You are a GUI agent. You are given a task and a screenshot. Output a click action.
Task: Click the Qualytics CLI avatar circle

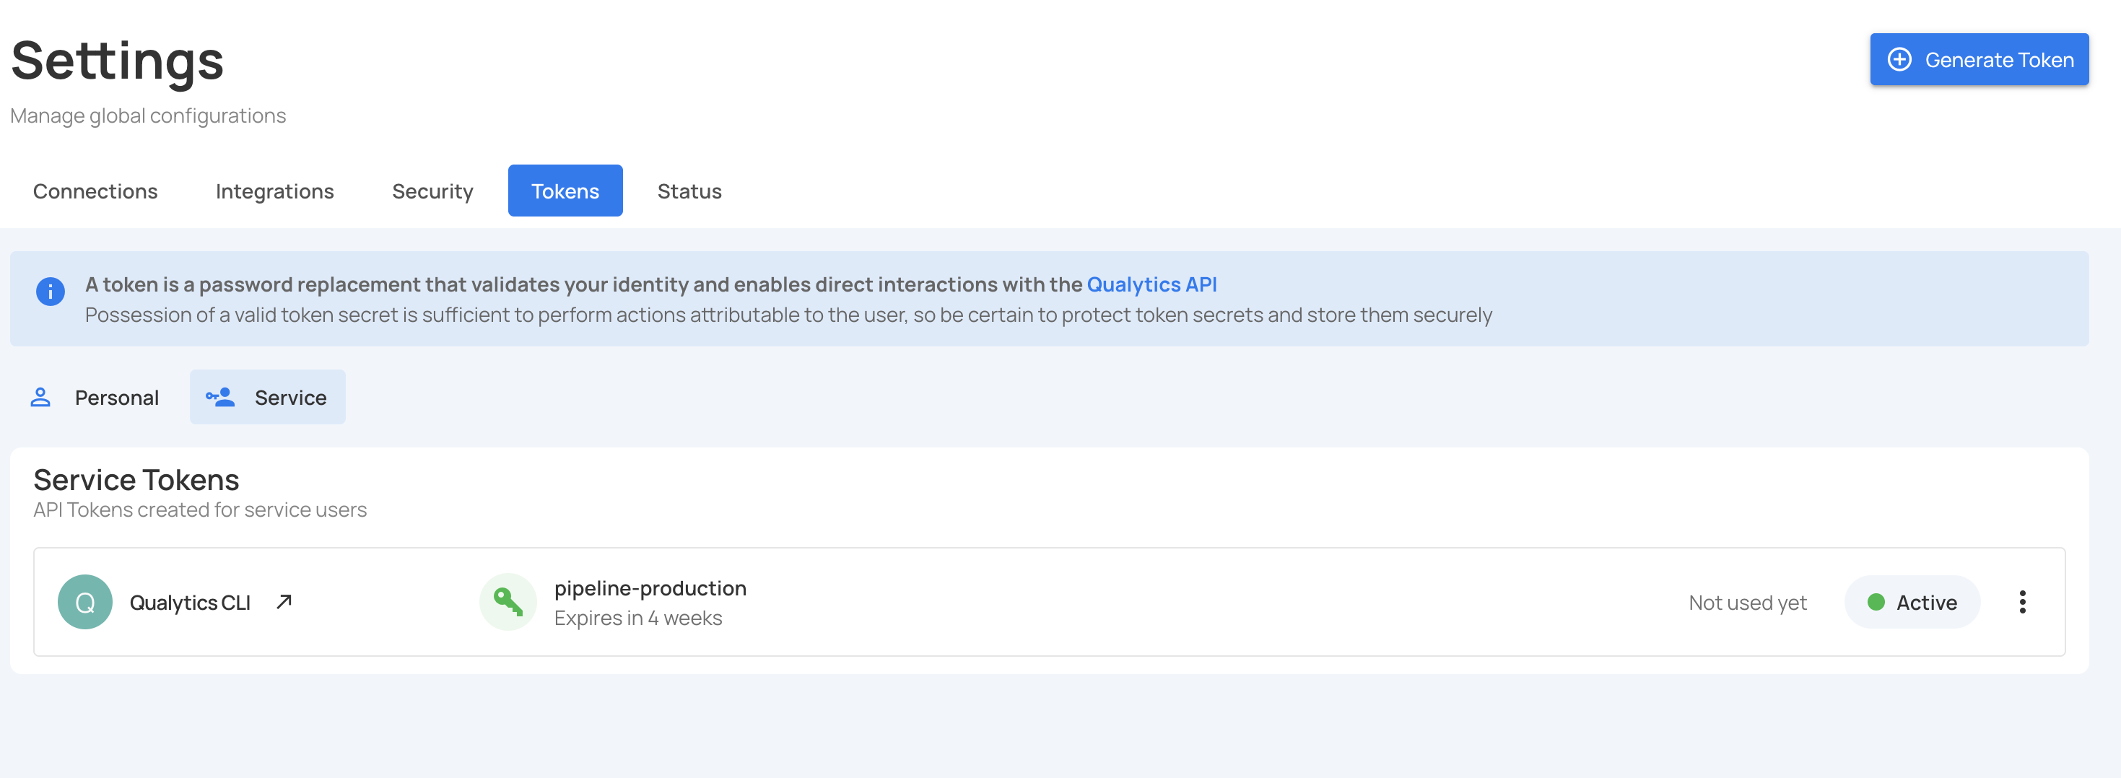84,602
